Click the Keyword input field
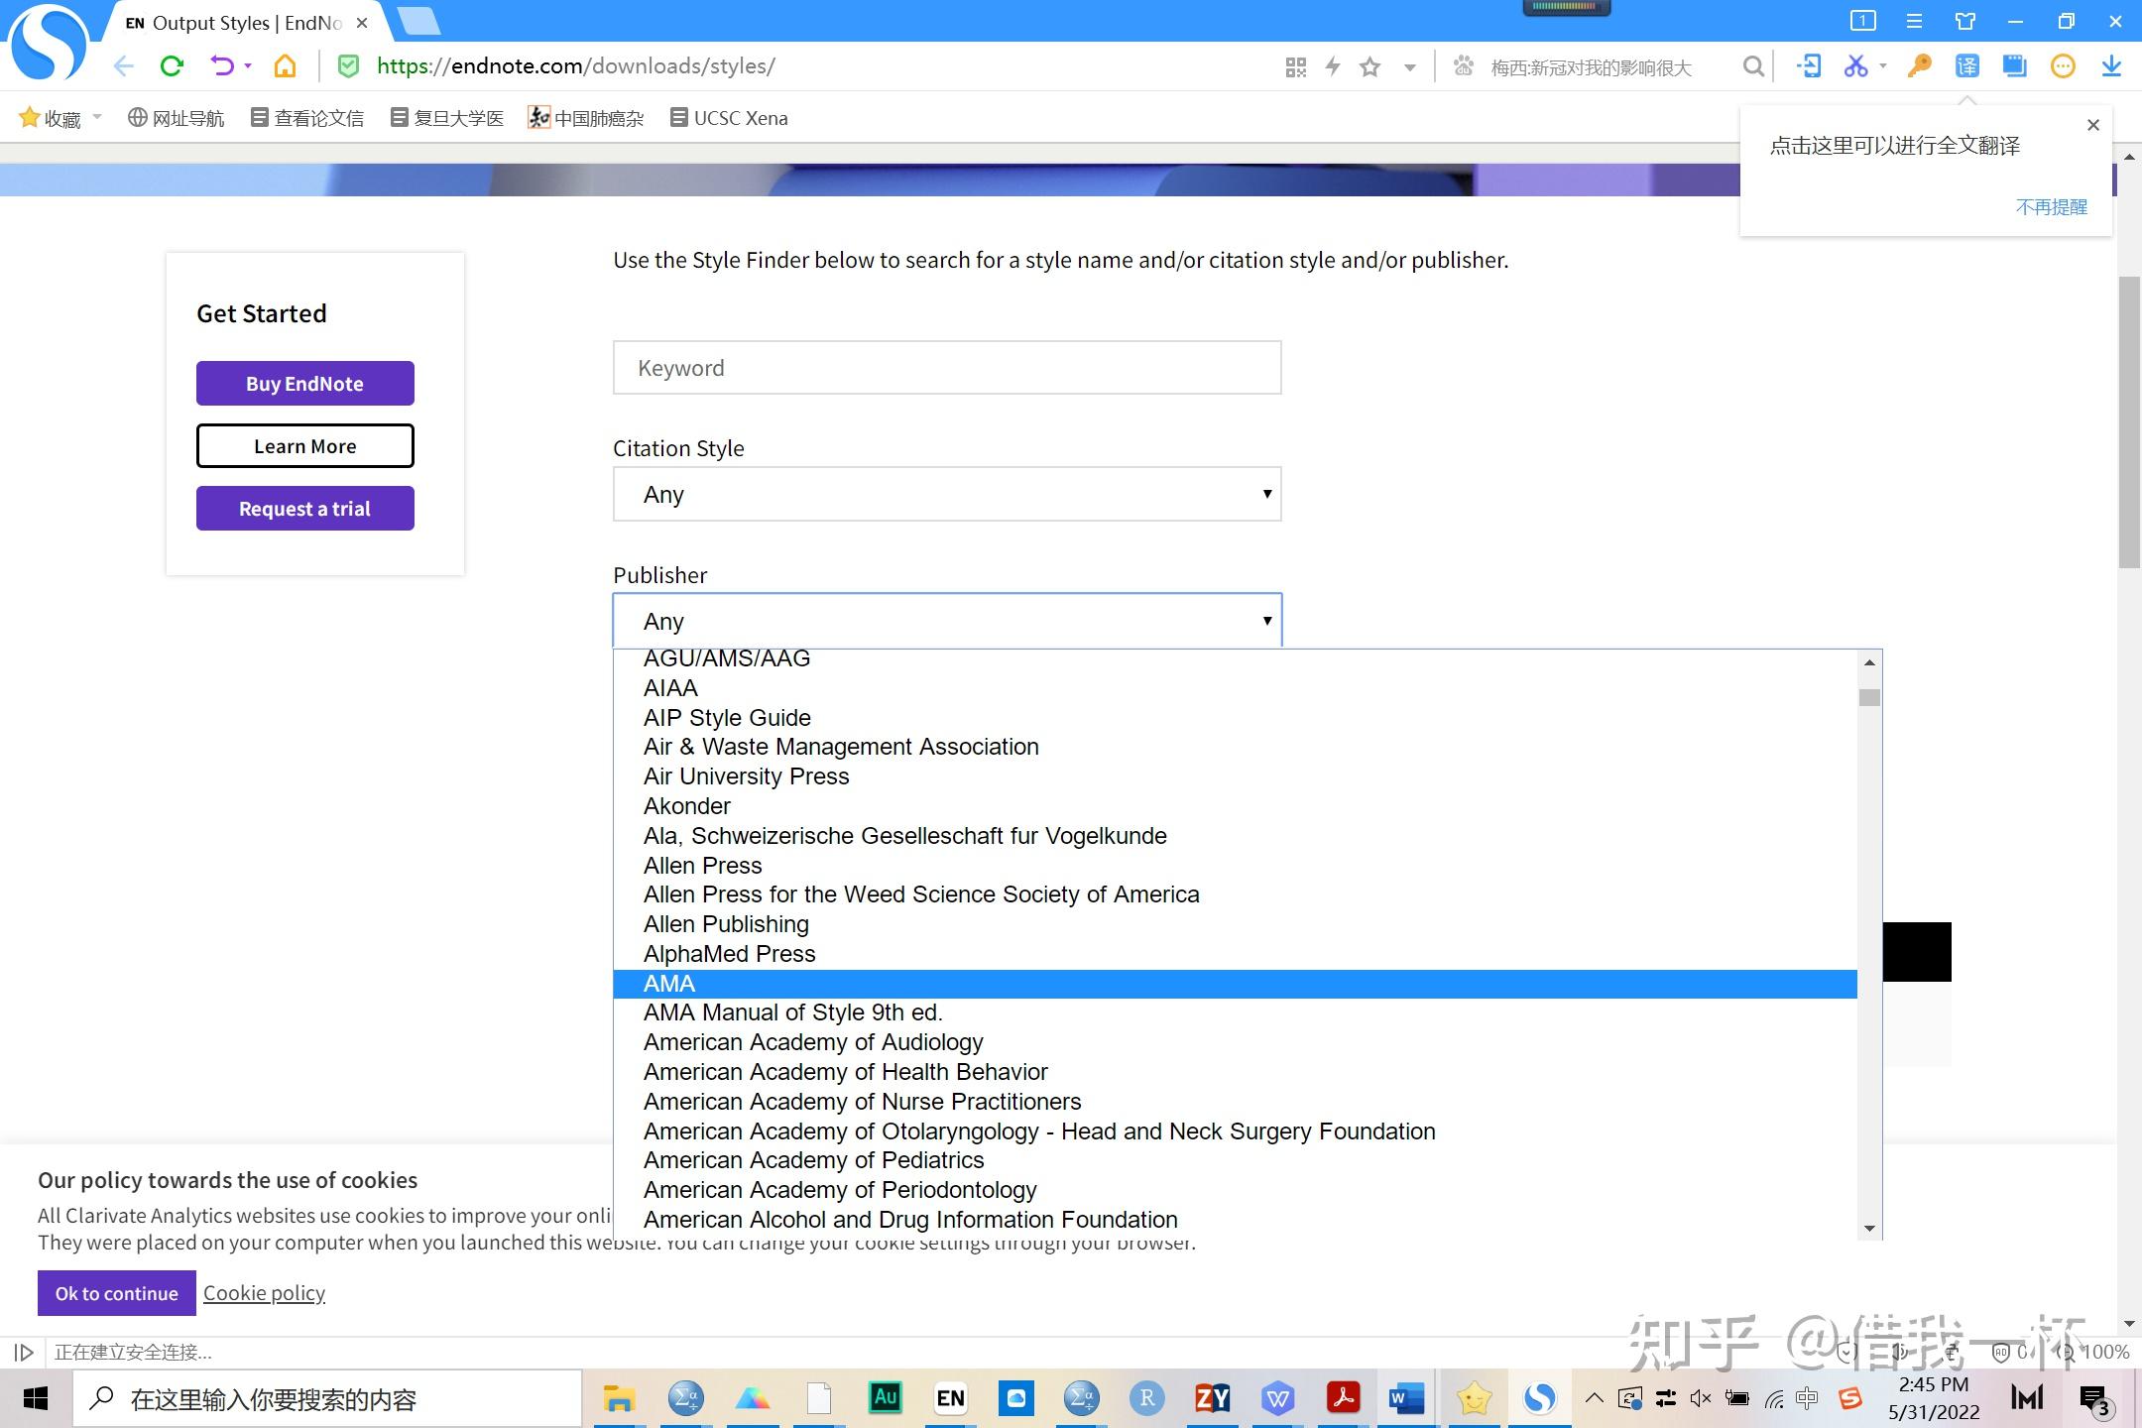2142x1428 pixels. (947, 368)
